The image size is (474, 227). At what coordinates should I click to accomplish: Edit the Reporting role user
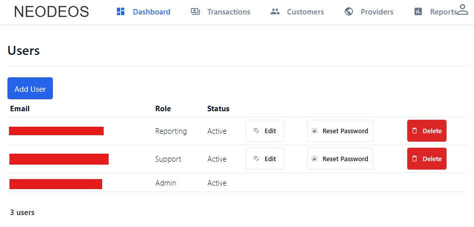pyautogui.click(x=265, y=131)
